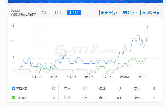Click the osx.cx domain title

coord(16,11)
